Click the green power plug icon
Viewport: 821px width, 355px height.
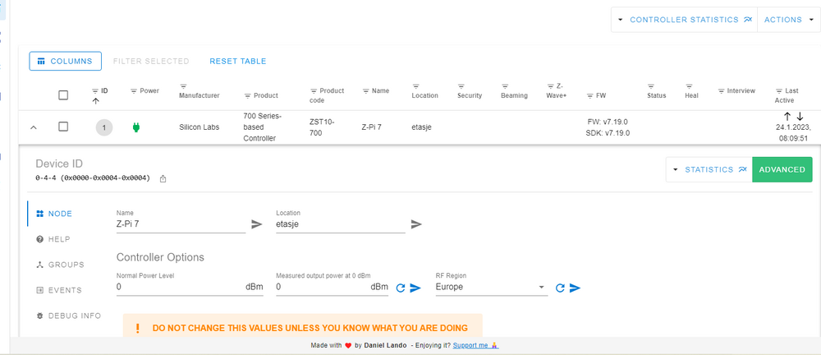pyautogui.click(x=136, y=127)
